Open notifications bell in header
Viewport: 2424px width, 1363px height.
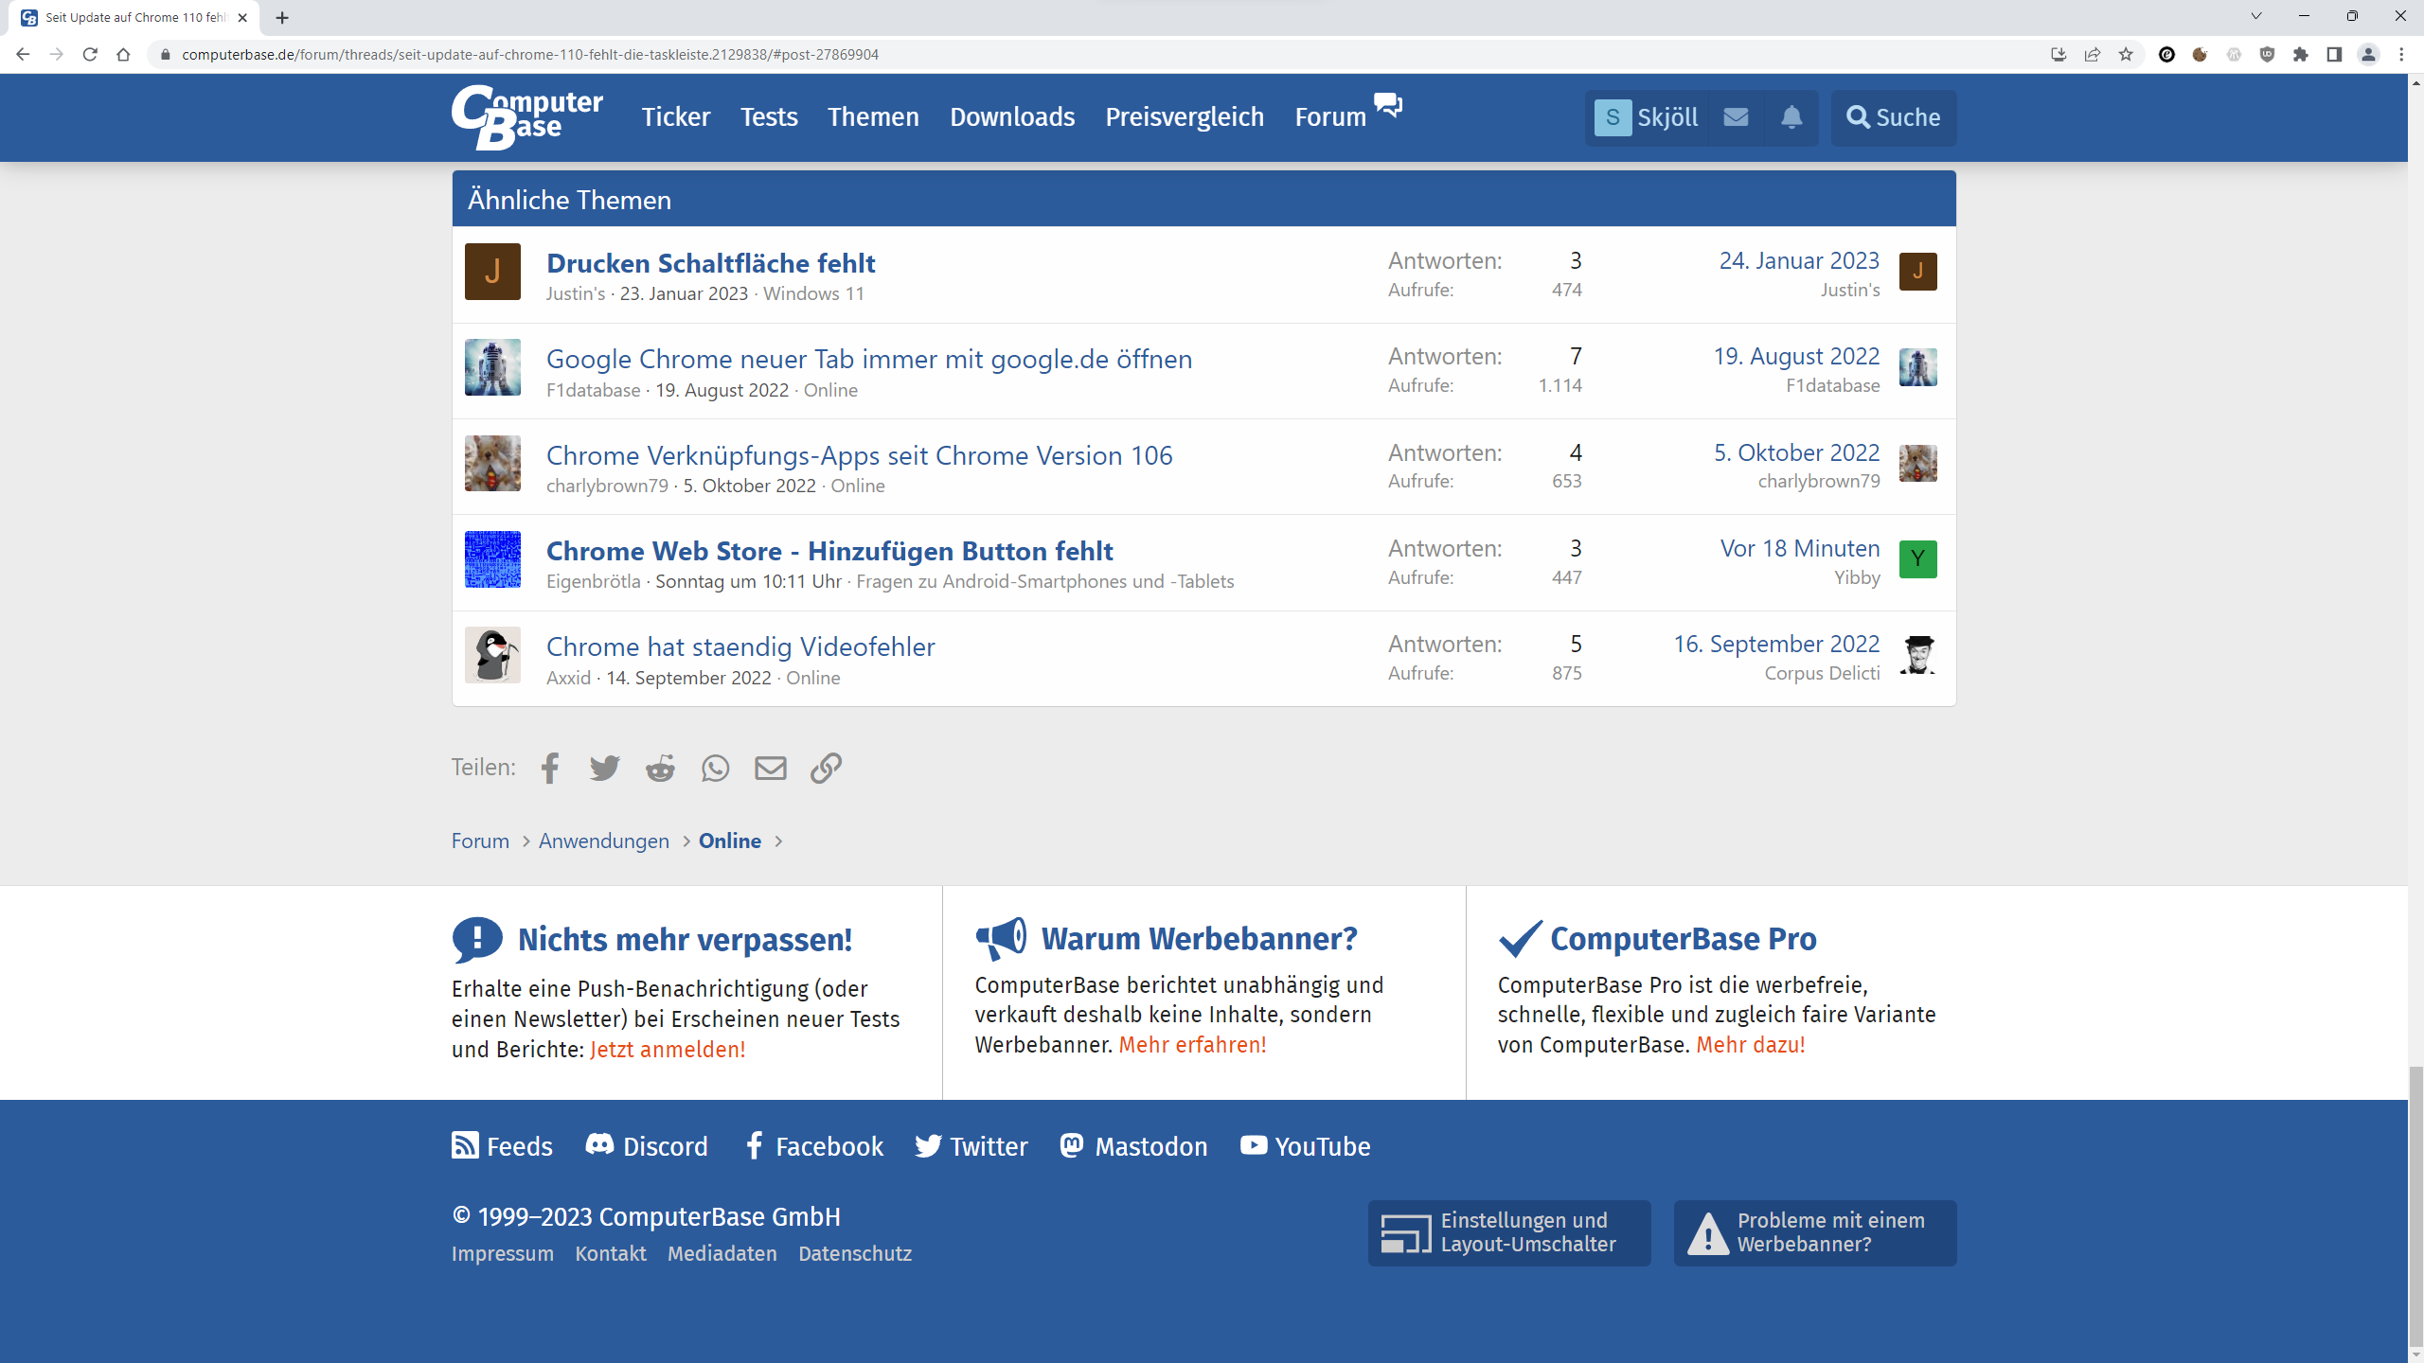click(x=1791, y=117)
